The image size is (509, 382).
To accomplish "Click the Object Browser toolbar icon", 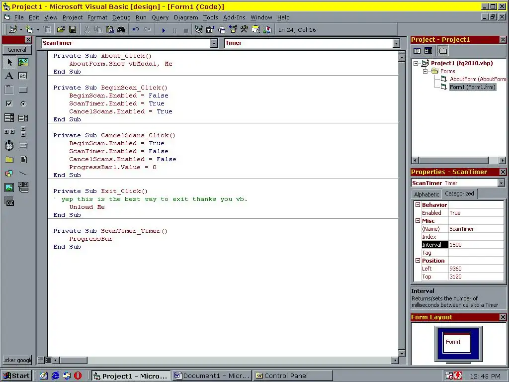I will pos(233,30).
